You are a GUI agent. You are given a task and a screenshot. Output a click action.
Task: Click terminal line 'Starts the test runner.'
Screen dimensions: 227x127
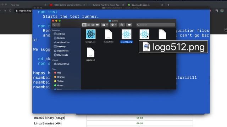click(x=71, y=17)
